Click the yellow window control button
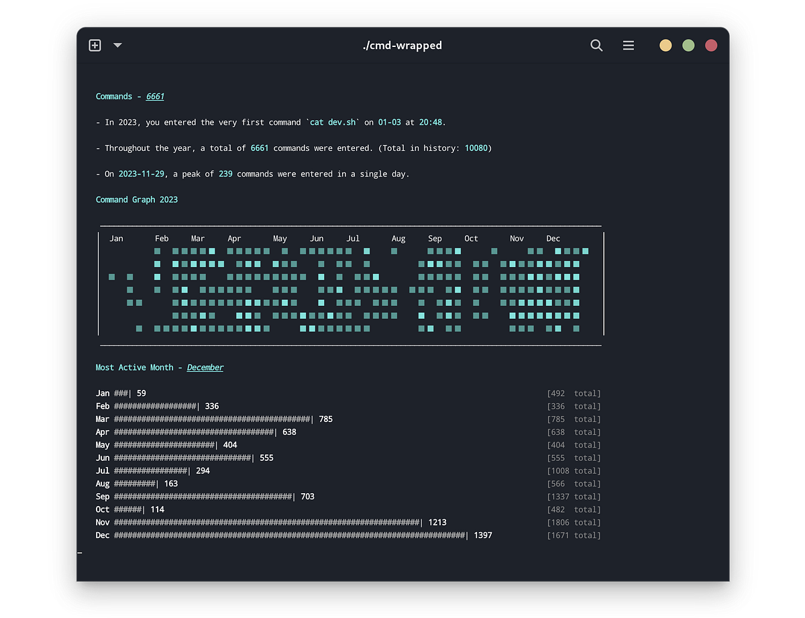The height and width of the screenshot is (618, 805). tap(665, 45)
